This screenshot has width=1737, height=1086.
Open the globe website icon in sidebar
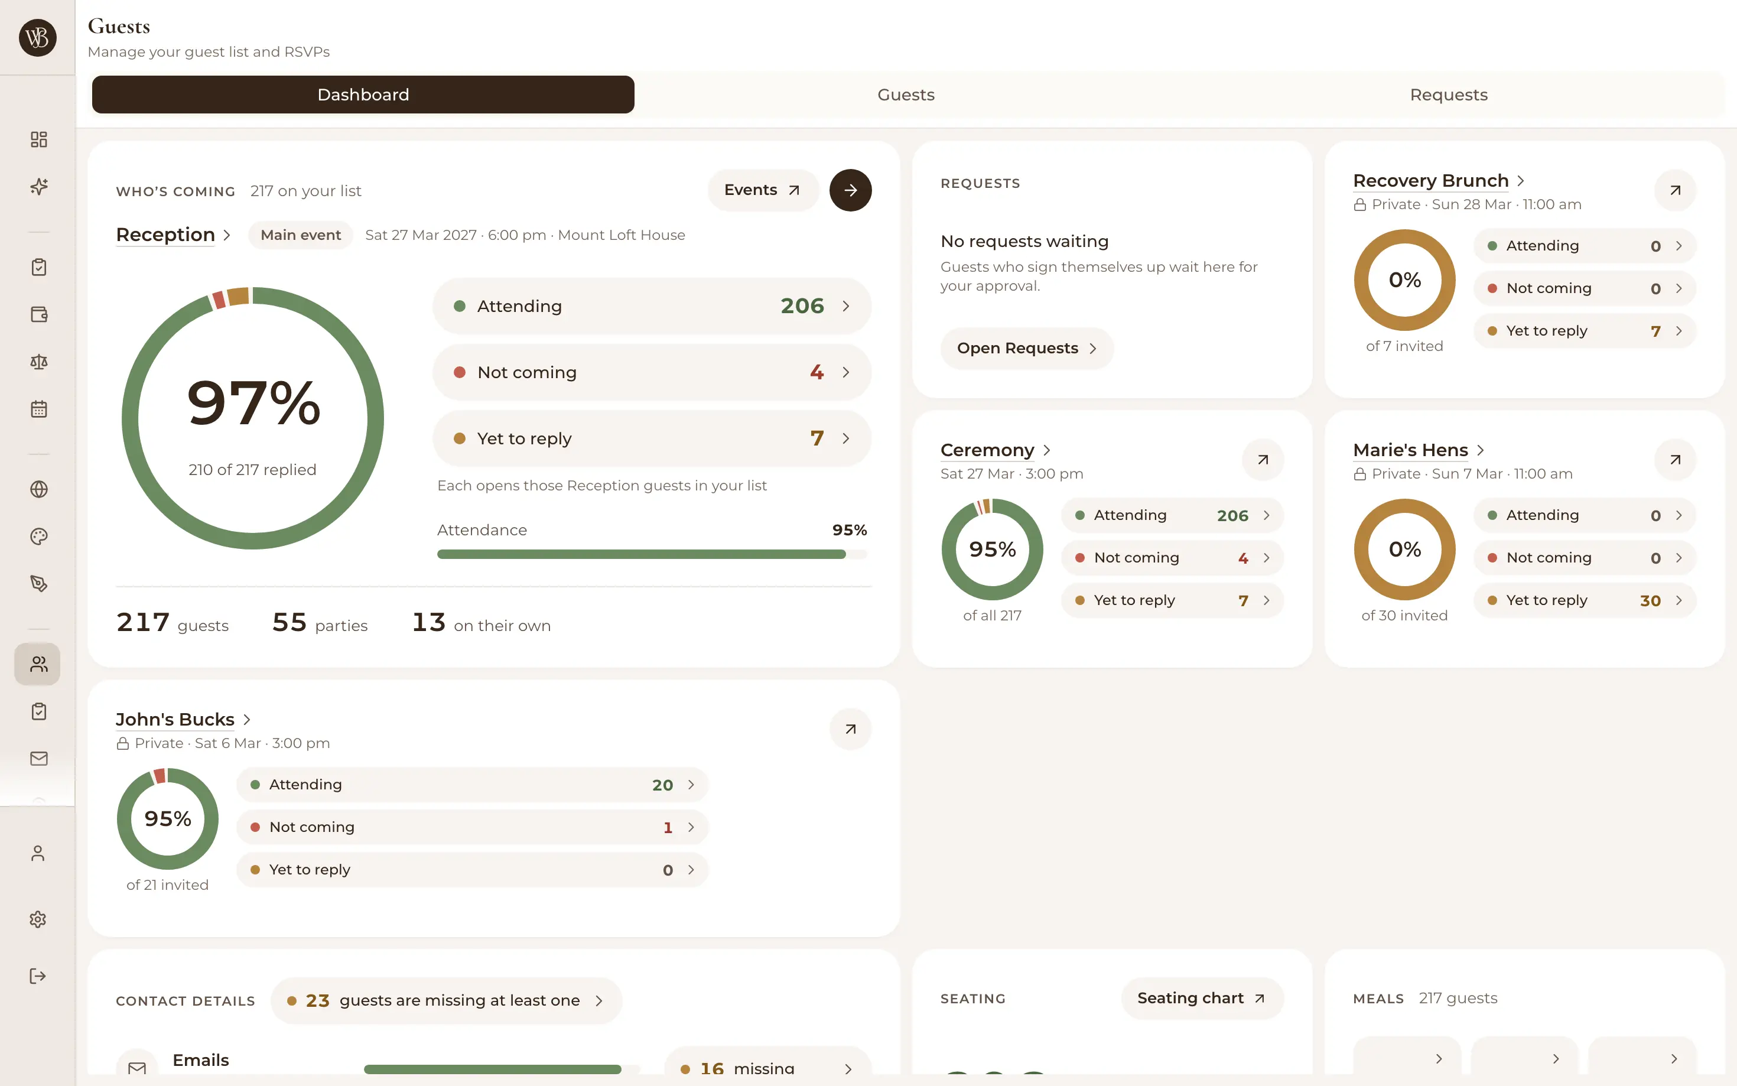(39, 489)
